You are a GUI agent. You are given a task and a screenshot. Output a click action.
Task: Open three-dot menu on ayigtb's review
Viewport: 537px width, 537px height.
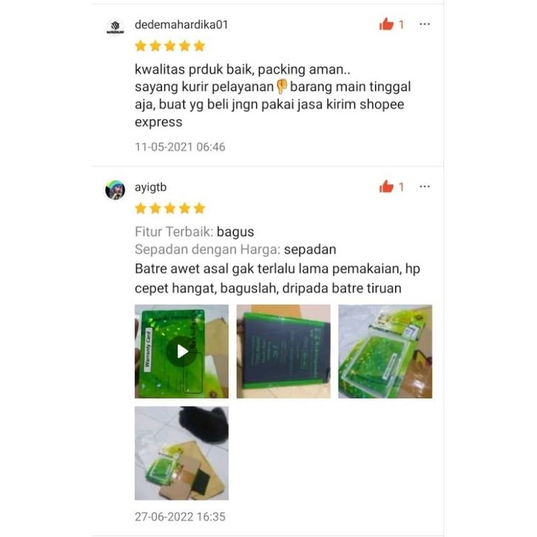425,186
